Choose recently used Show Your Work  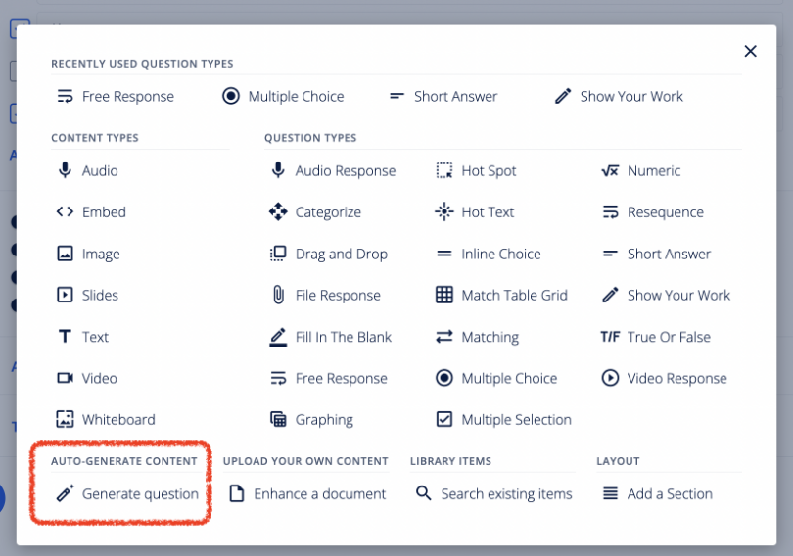coord(630,96)
